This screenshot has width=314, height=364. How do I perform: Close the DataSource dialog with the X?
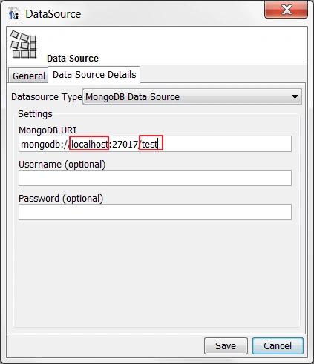pos(286,10)
